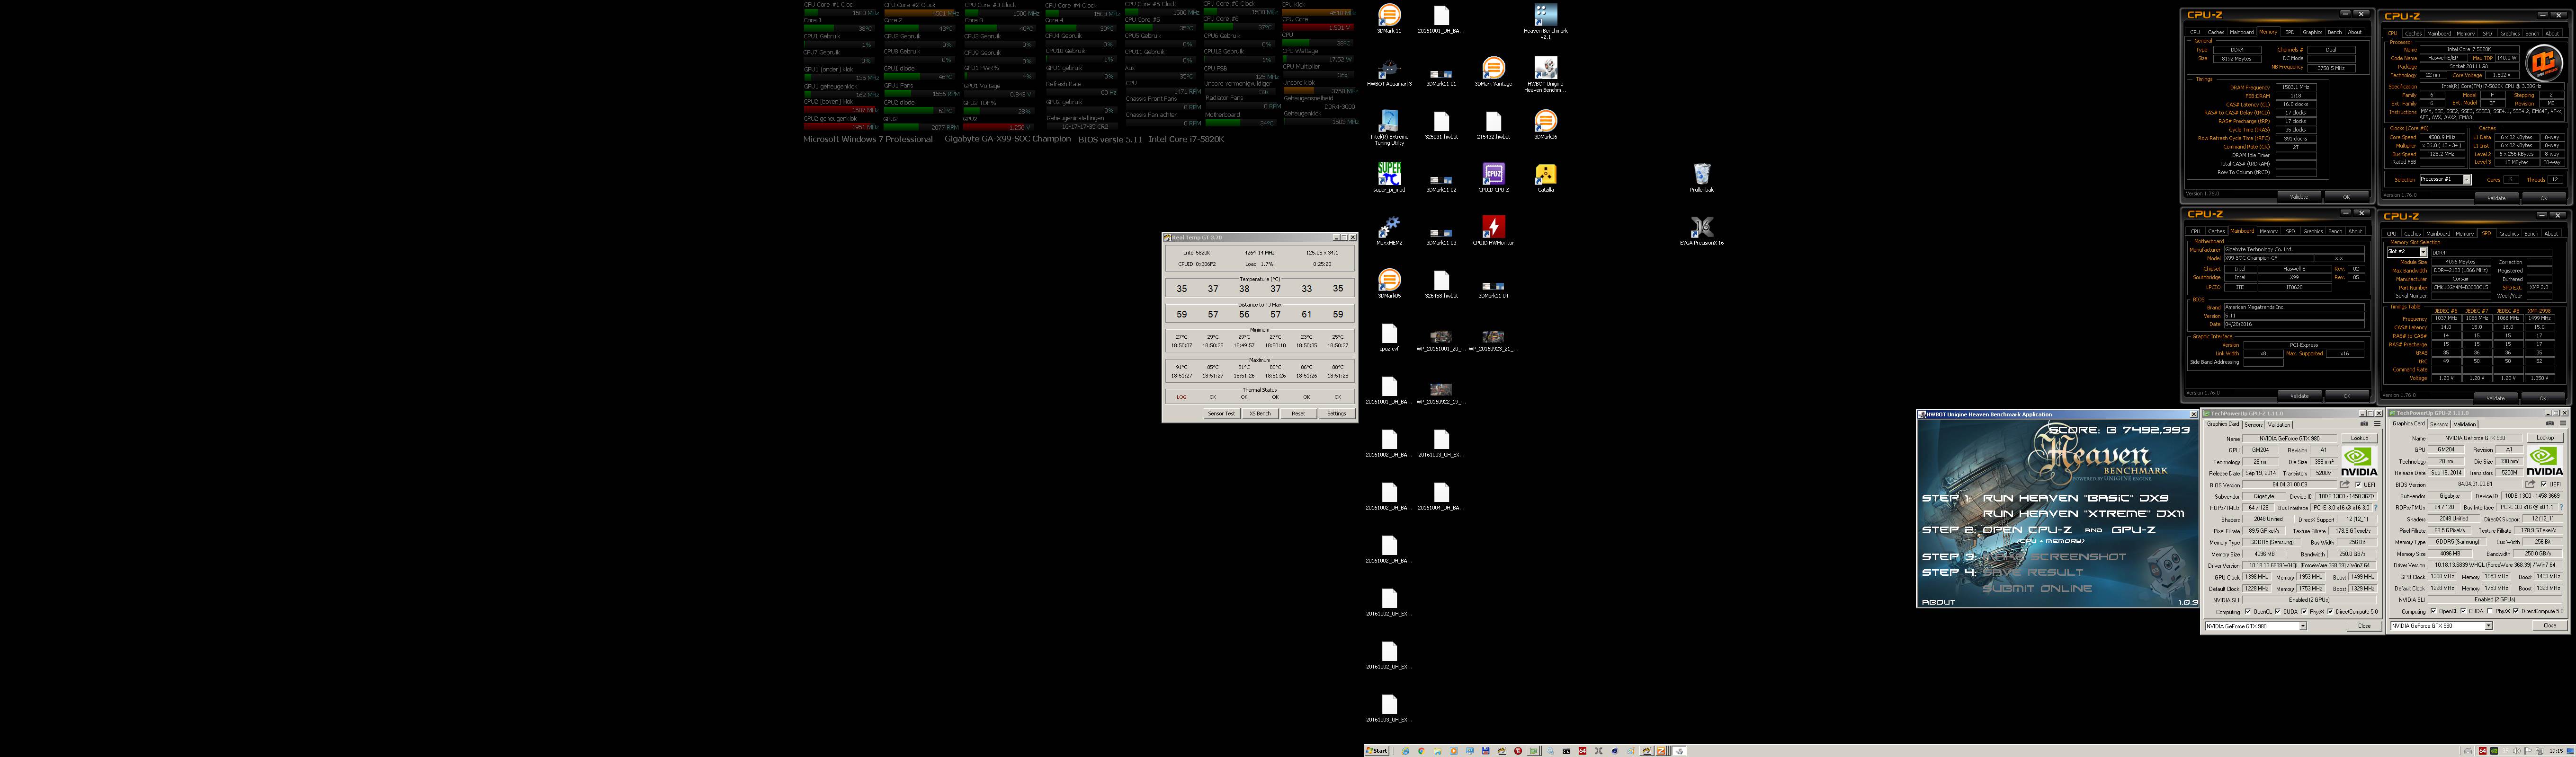
Task: Click Lookup button in left GPU-Z window
Action: 2360,439
